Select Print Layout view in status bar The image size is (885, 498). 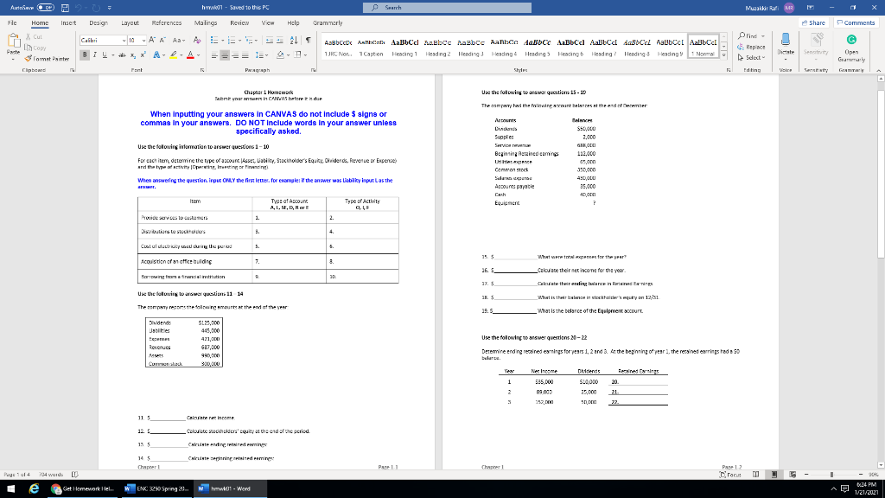[x=774, y=475]
